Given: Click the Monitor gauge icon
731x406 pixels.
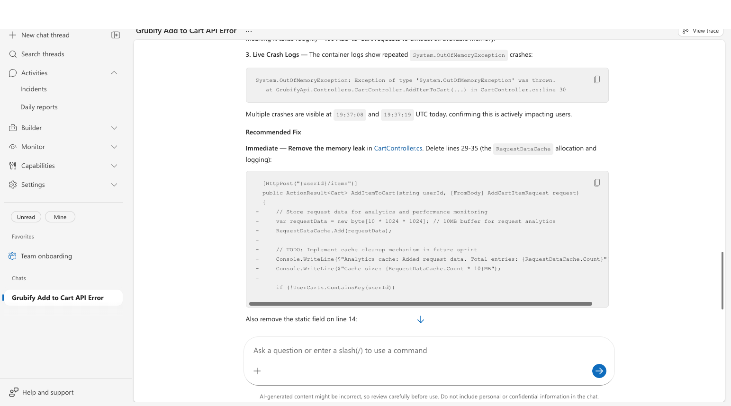Looking at the screenshot, I should pos(13,147).
